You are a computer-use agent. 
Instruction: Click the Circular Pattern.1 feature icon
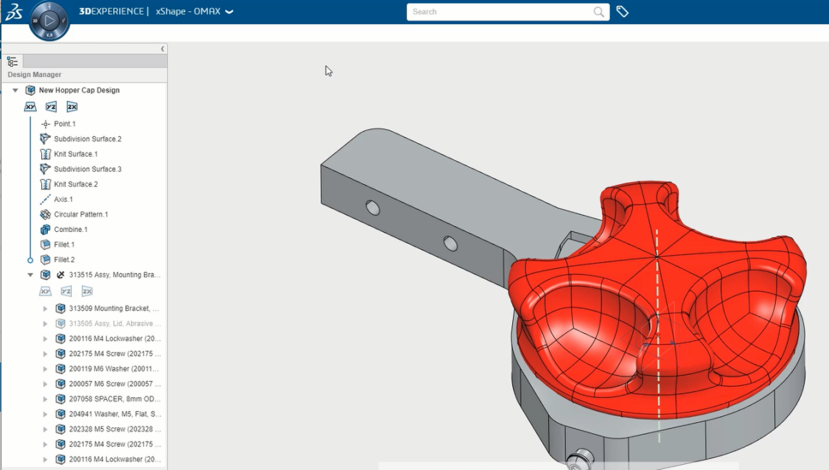[46, 214]
